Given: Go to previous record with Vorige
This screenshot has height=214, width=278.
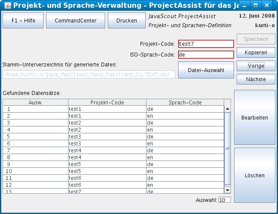Looking at the screenshot, I should 256,66.
